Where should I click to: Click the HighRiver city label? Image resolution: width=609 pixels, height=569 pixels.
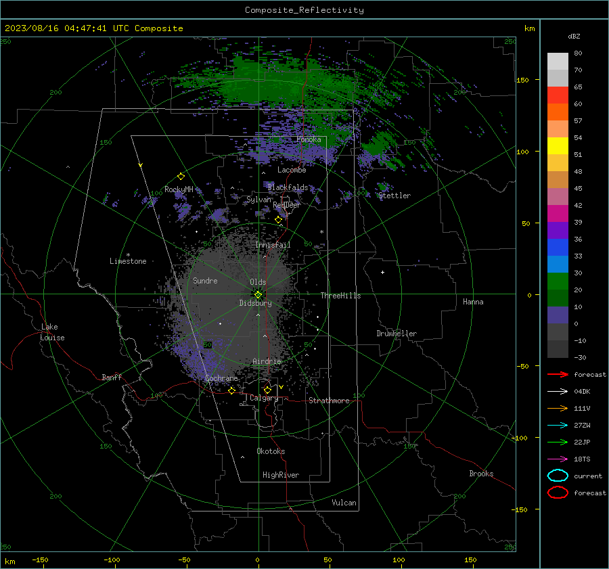(x=281, y=475)
